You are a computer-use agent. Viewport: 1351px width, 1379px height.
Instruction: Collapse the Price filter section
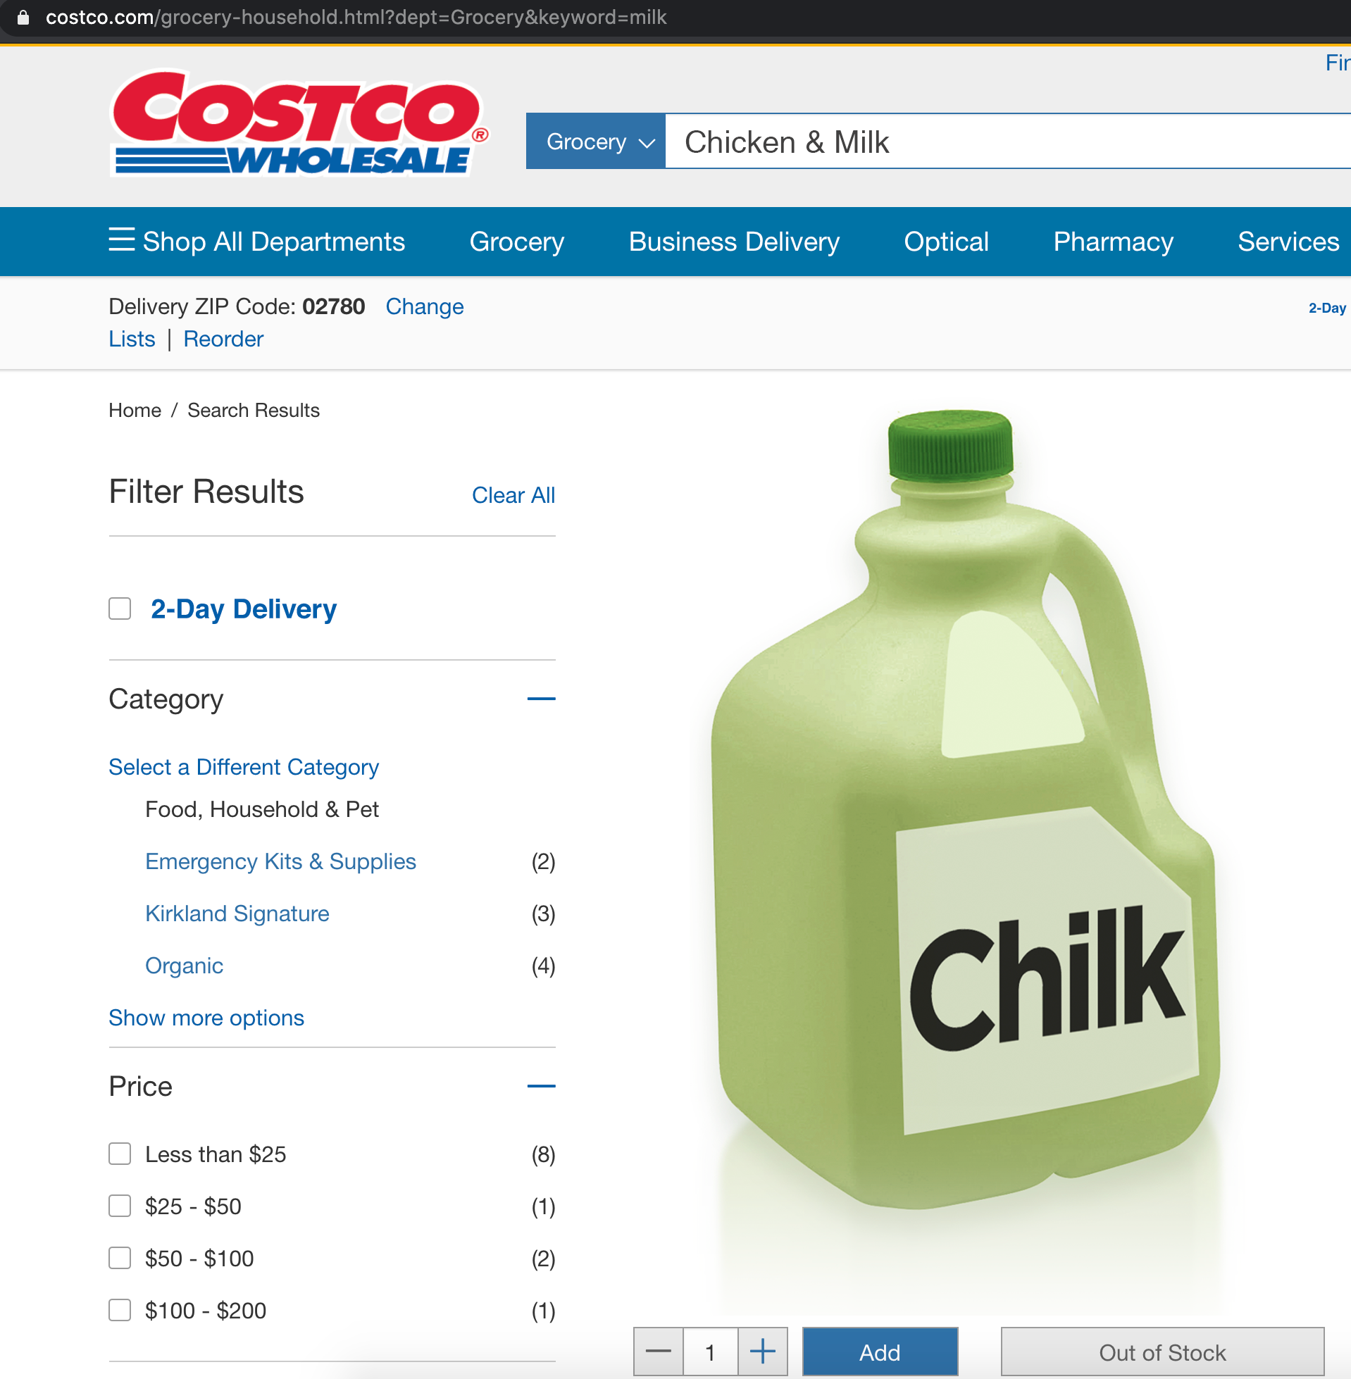coord(542,1086)
